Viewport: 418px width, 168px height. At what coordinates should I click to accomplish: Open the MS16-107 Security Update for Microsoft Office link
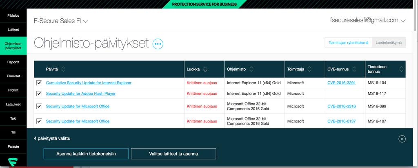click(78, 121)
